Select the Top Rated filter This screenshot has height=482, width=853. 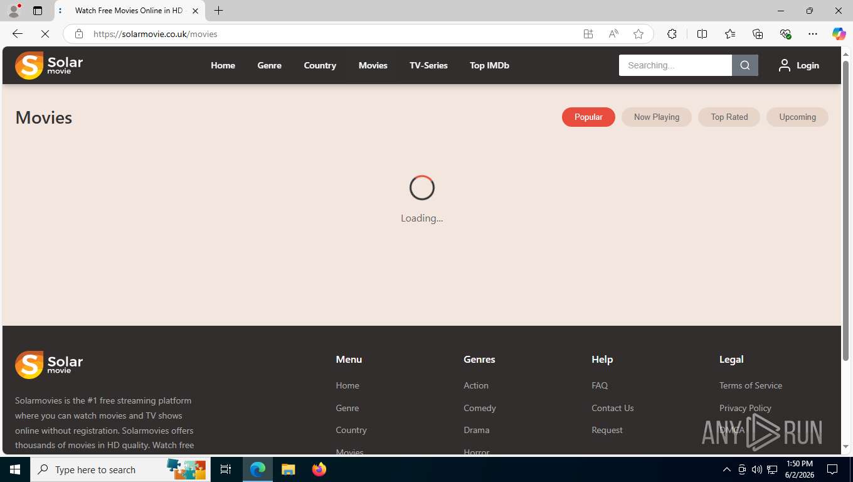(x=729, y=117)
